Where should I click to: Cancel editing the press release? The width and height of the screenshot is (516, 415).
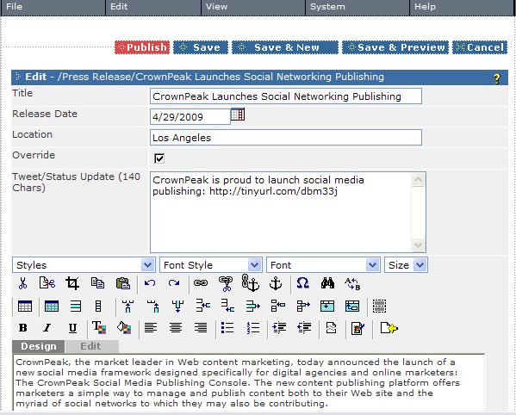[x=480, y=47]
